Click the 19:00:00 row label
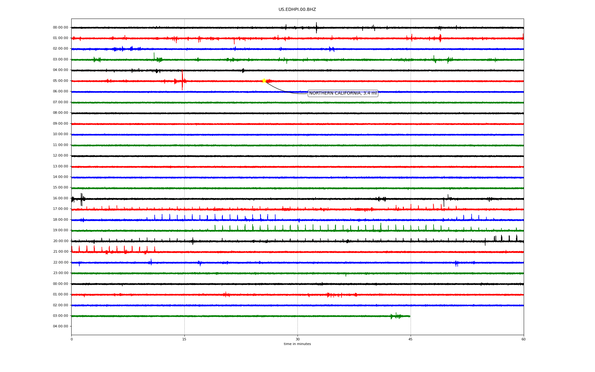This screenshot has width=595, height=372. [60, 230]
